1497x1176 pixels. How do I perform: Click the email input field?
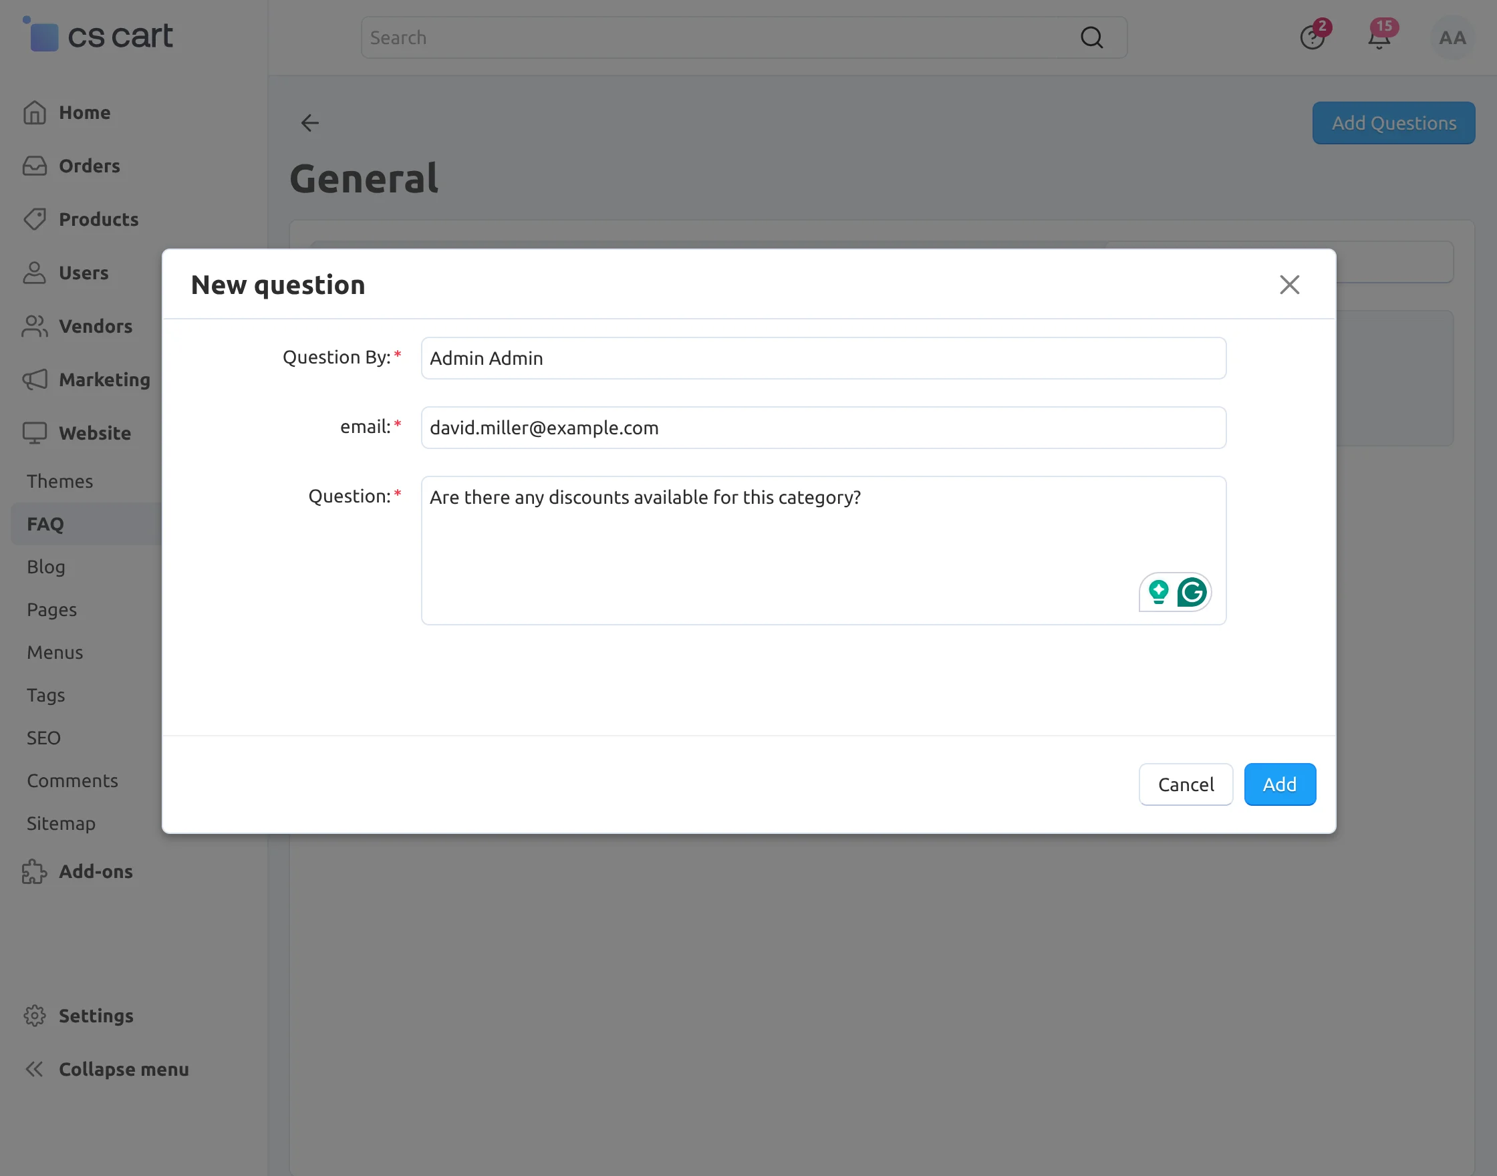[823, 428]
